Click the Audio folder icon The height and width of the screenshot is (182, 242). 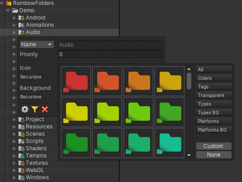21,32
